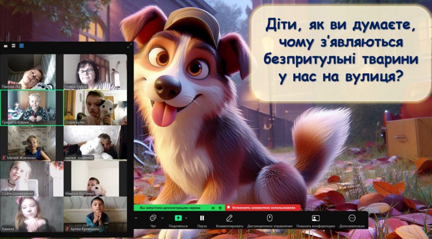Switch to the grid gallery view

point(22,46)
